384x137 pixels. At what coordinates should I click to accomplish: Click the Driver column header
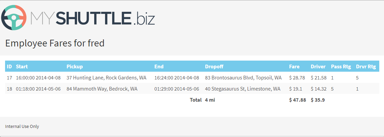click(x=318, y=66)
